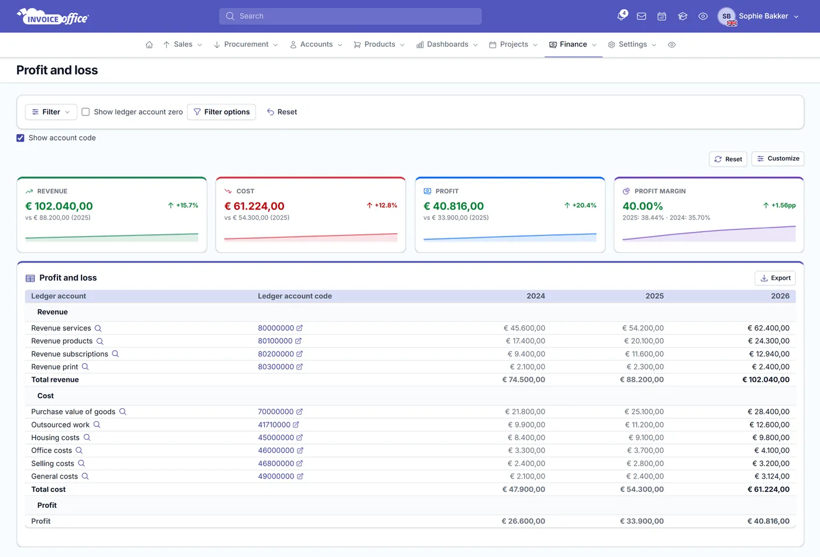820x557 pixels.
Task: Uncheck Show account code checkbox
Action: tap(20, 138)
